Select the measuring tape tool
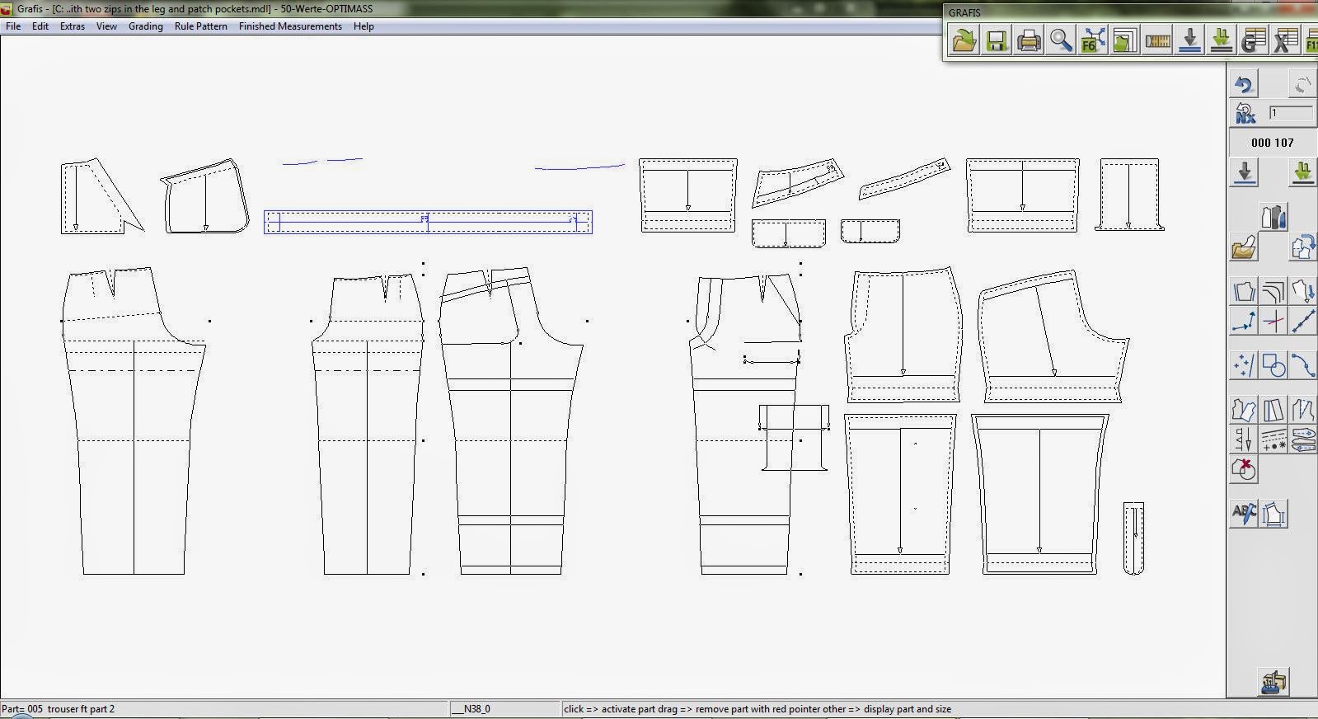Image resolution: width=1318 pixels, height=719 pixels. point(1156,40)
